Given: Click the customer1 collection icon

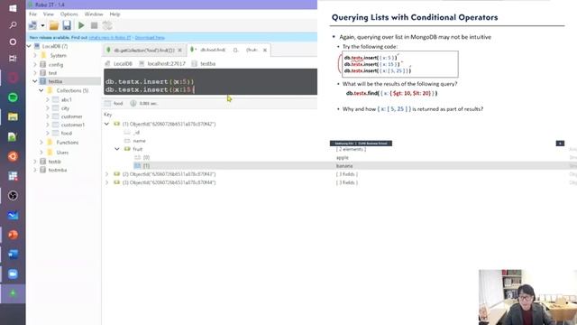Looking at the screenshot, I should [x=56, y=125].
